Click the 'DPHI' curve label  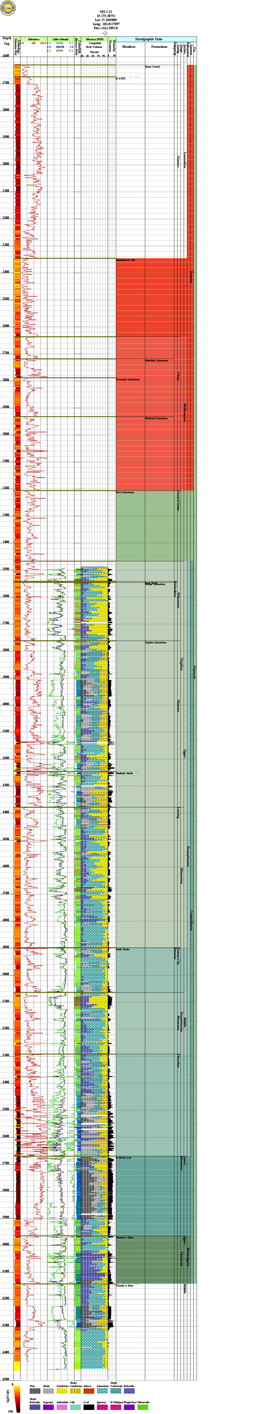[x=60, y=51]
